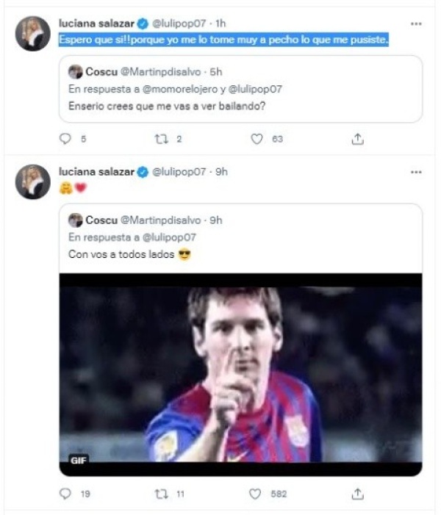Share the hug emoji tweet
This screenshot has width=441, height=515.
358,494
